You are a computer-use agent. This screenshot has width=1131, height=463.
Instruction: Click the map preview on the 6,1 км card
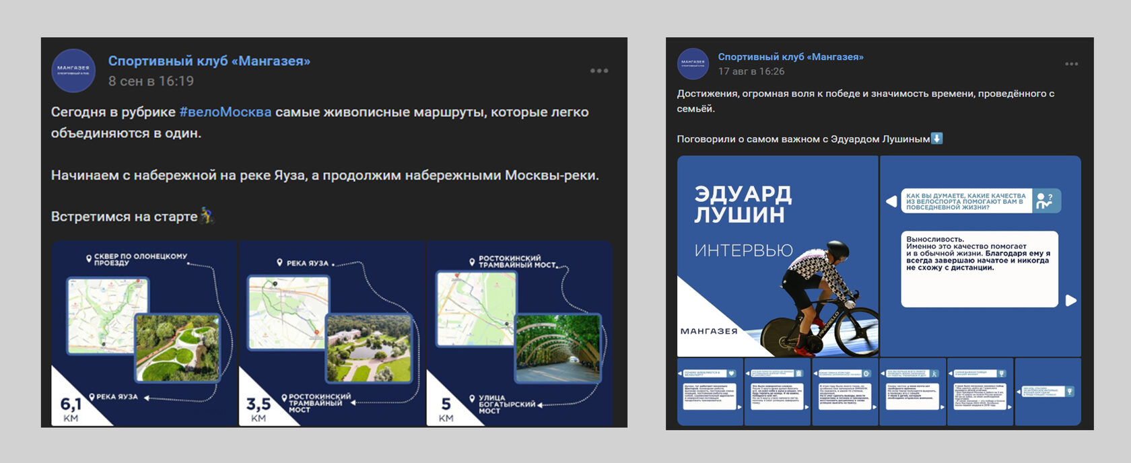pos(107,315)
